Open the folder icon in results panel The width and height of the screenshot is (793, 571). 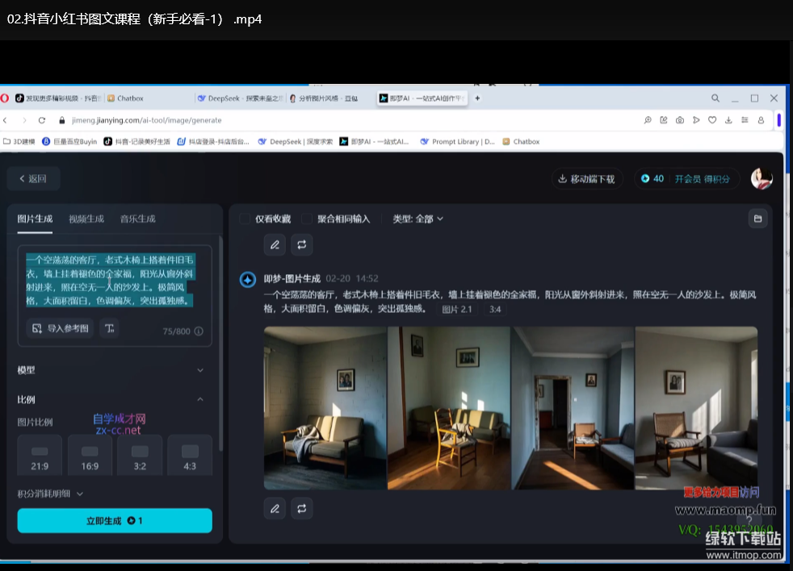tap(757, 219)
